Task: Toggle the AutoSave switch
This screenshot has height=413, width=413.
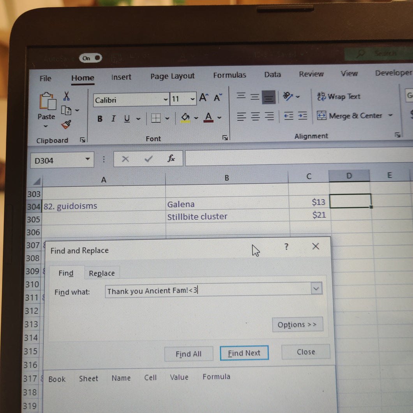Action: [90, 58]
